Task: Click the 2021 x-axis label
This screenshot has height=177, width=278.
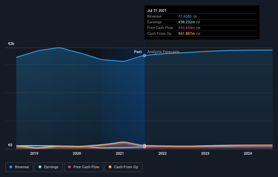Action: pyautogui.click(x=120, y=153)
